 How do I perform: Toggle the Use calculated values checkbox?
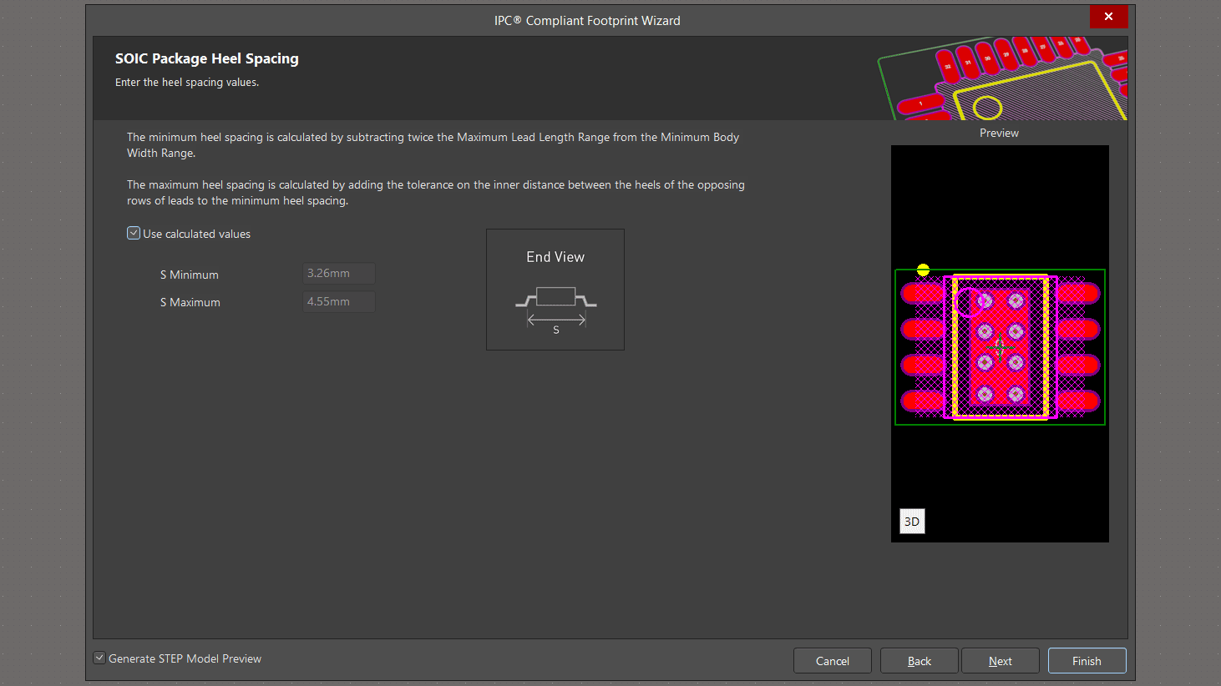coord(134,234)
